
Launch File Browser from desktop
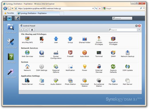[x=11, y=28]
